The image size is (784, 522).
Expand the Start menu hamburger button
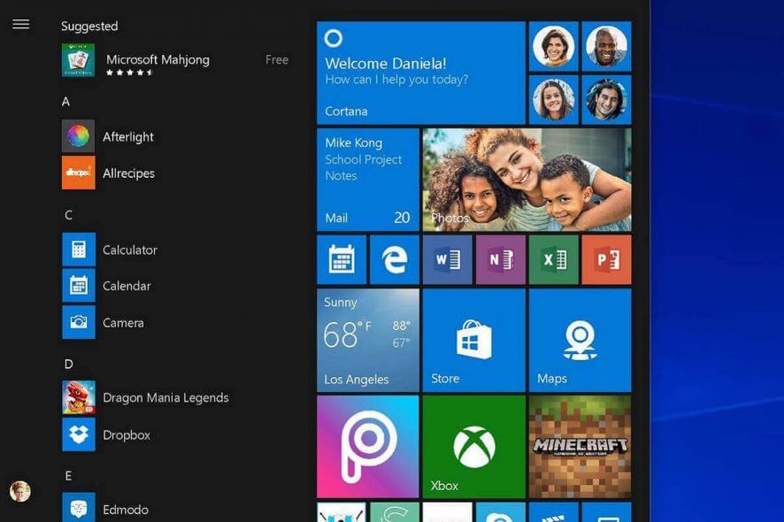[x=21, y=24]
